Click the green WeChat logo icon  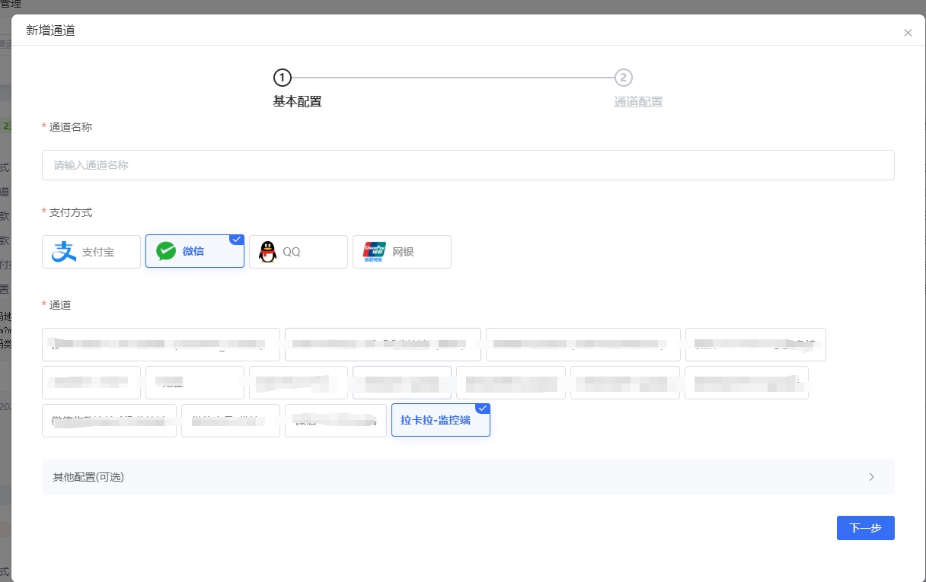point(166,251)
